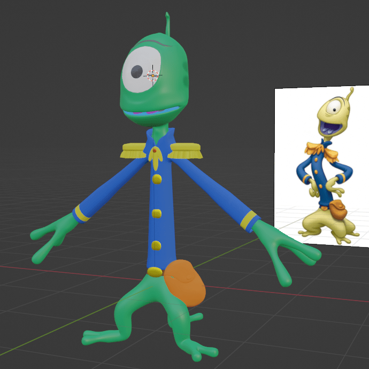Click the orange pouch on the 3D model
Screen dimensions: 369x369
185,283
